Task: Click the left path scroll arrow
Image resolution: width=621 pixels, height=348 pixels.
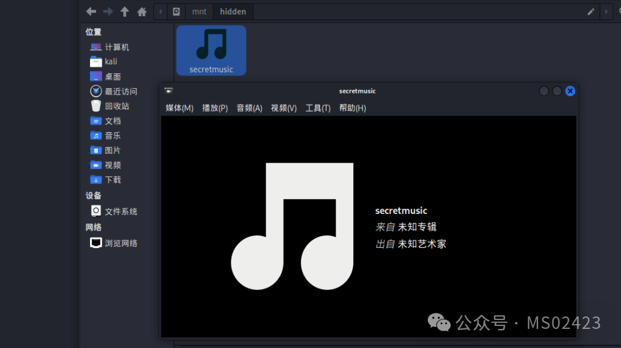Action: tap(160, 11)
